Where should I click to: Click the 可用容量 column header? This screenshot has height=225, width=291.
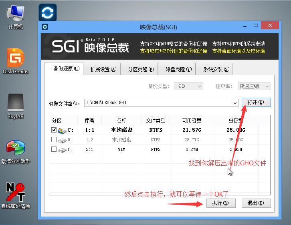[x=192, y=121]
